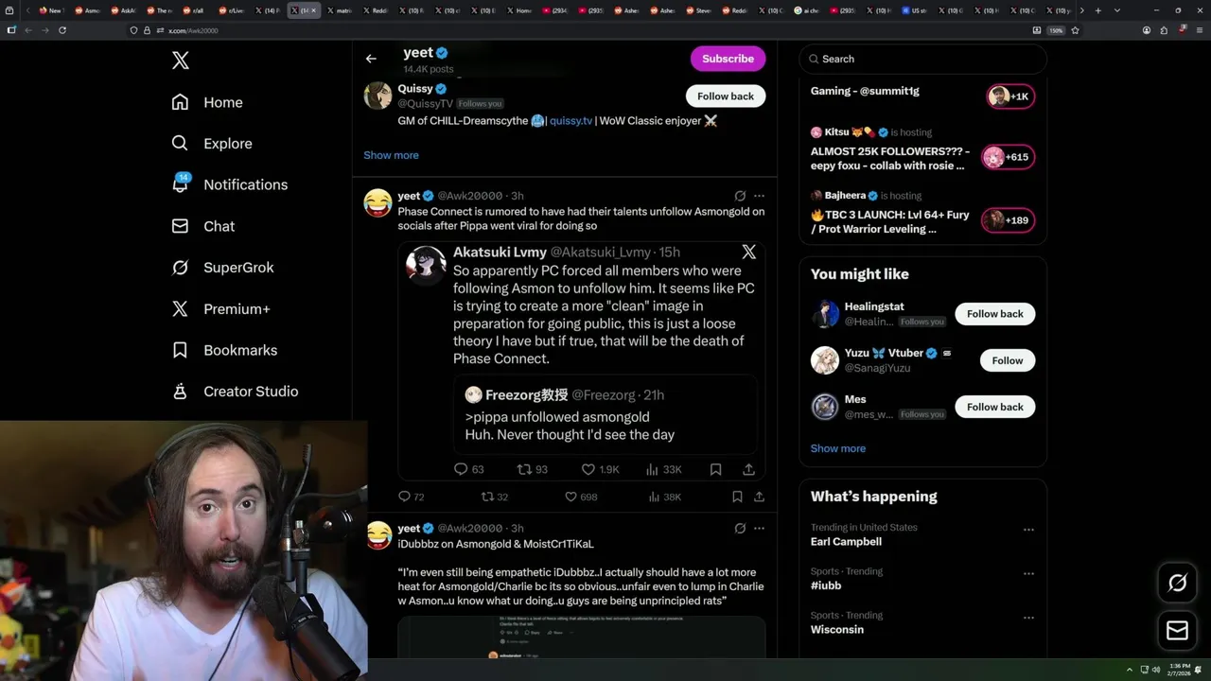Viewport: 1211px width, 681px height.
Task: Click bookmark star in address bar
Action: 1075,30
